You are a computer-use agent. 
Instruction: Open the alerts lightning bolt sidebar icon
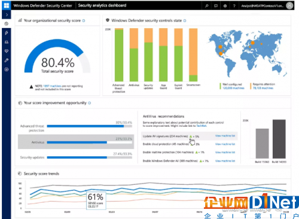pyautogui.click(x=7, y=33)
